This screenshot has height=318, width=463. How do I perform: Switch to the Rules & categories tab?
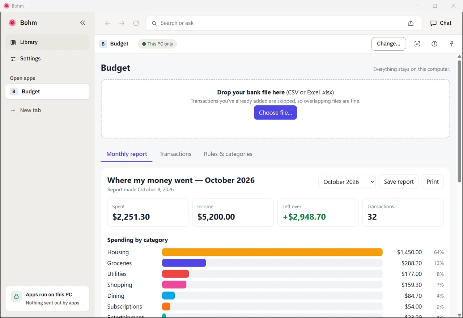pos(228,154)
